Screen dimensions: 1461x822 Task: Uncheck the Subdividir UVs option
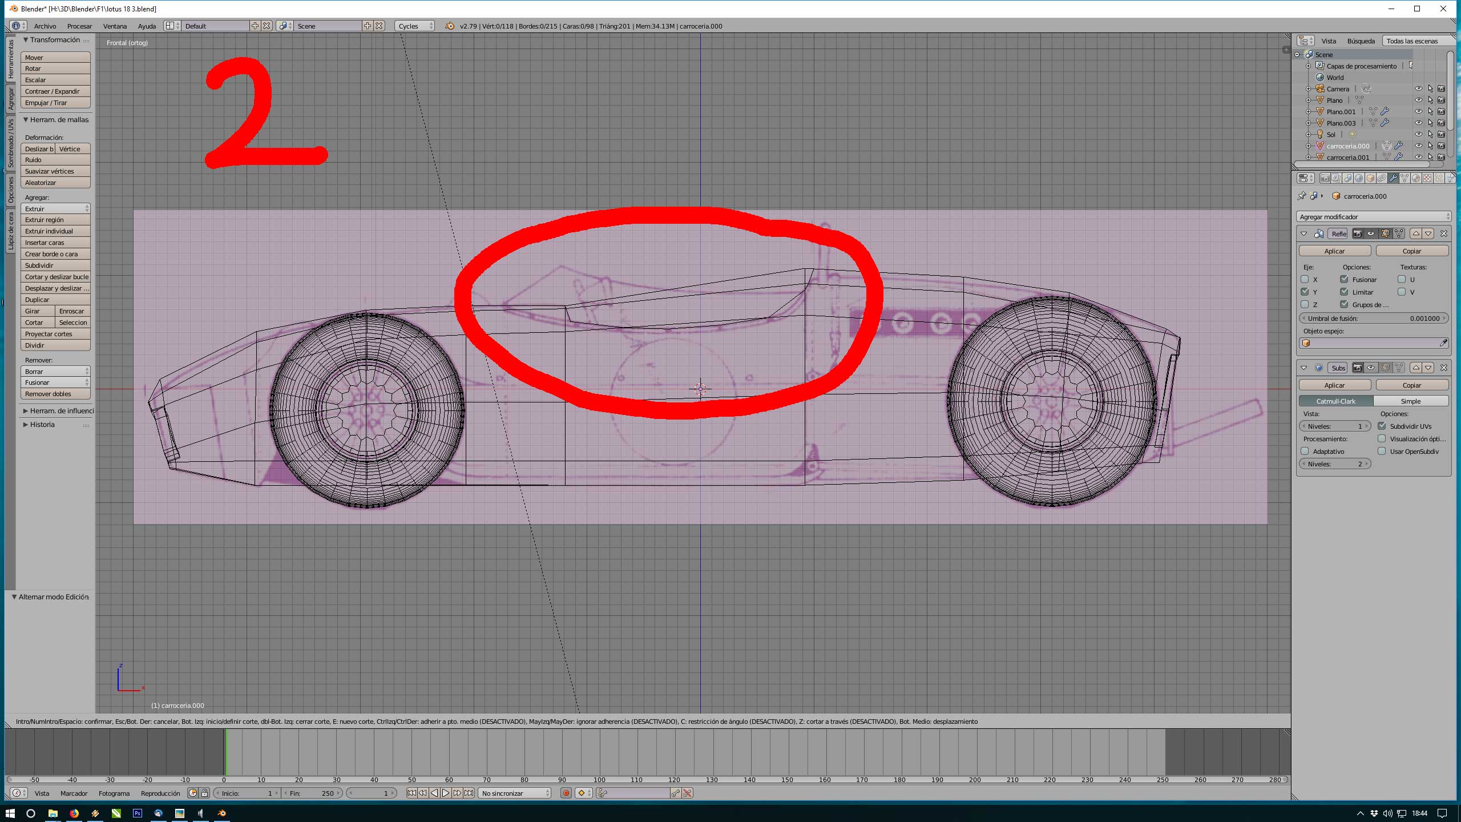click(x=1382, y=426)
